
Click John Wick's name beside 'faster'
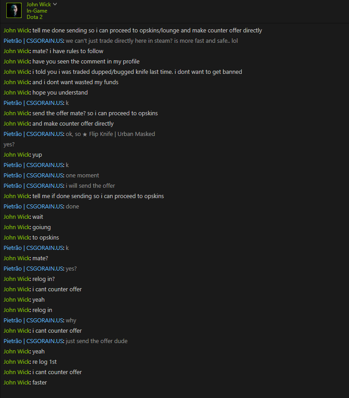pos(17,383)
